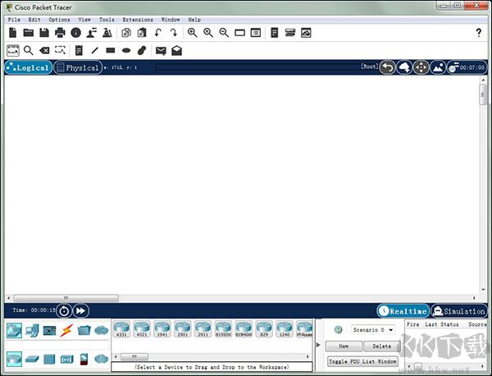
Task: Click the Connections lightning bolt category
Action: (x=66, y=330)
